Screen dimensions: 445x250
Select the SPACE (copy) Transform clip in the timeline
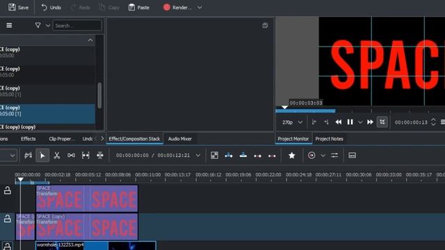pyautogui.click(x=87, y=227)
